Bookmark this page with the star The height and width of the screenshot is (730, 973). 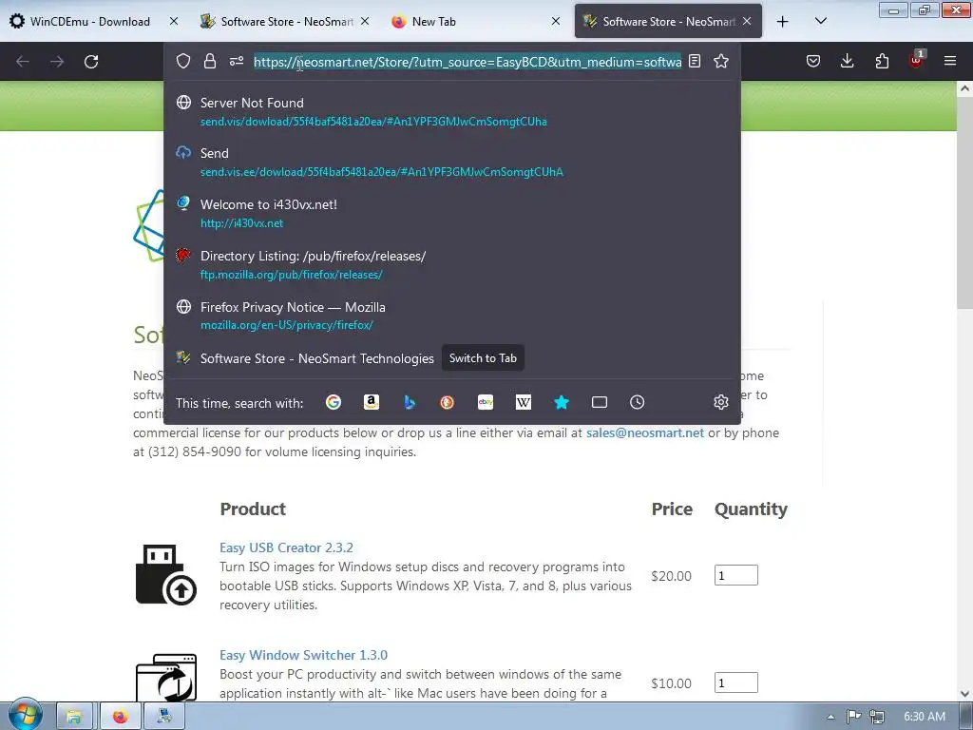(720, 61)
